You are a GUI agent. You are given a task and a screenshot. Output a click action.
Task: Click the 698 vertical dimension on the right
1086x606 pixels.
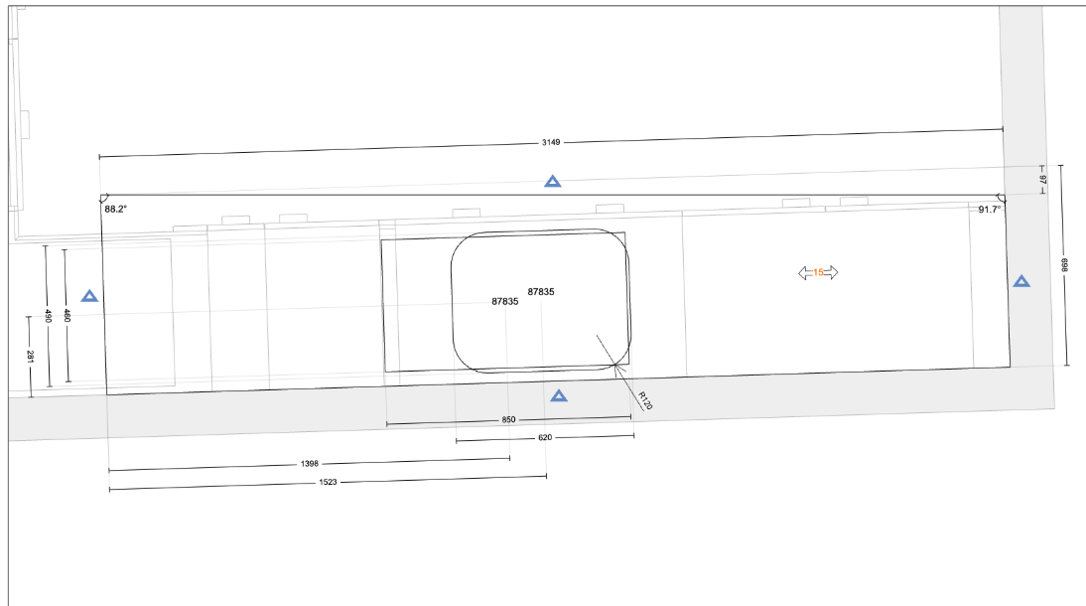click(1065, 264)
